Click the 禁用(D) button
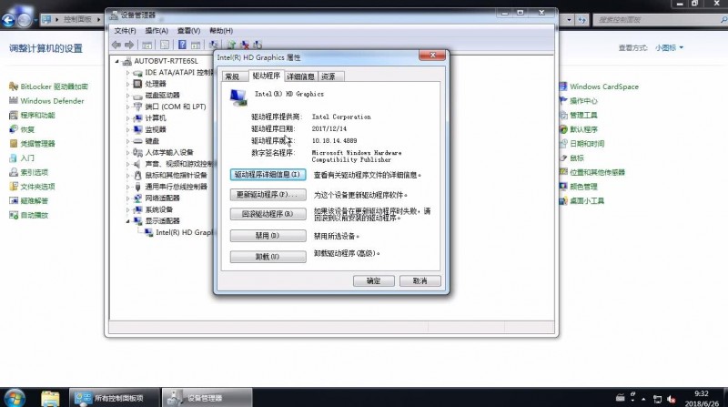The width and height of the screenshot is (728, 407). [268, 236]
